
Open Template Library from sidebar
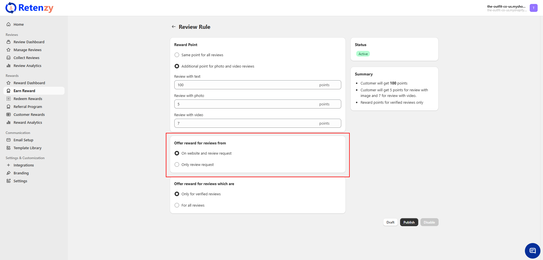(x=27, y=148)
